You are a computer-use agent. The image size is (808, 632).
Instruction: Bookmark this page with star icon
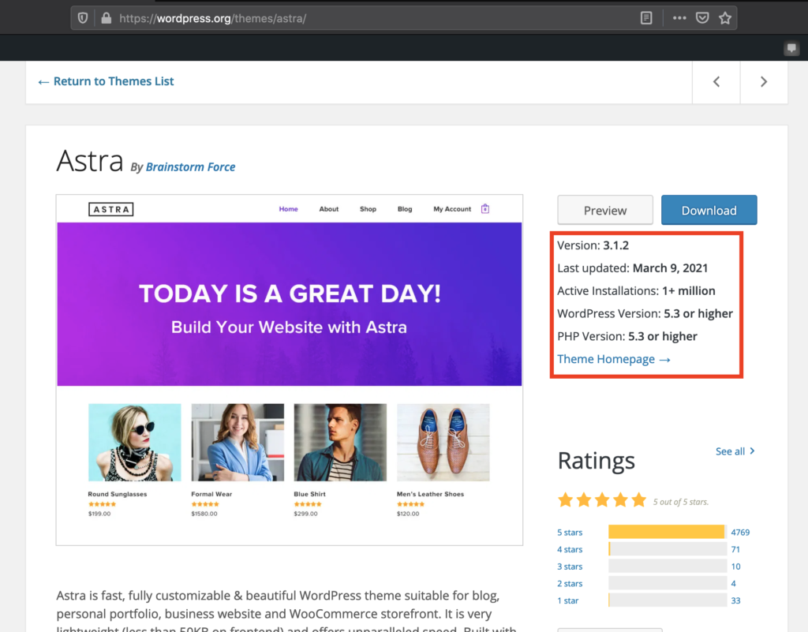click(725, 18)
